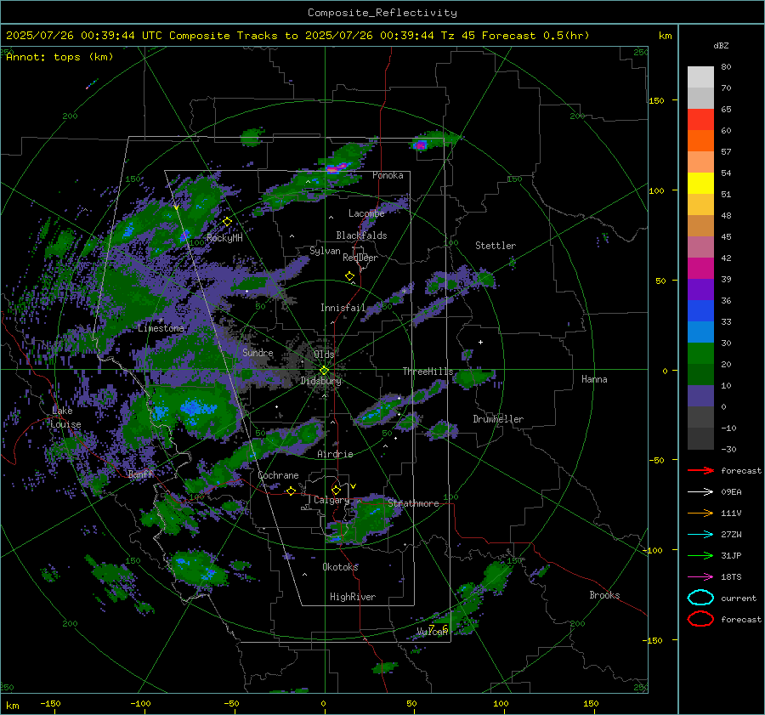Image resolution: width=765 pixels, height=715 pixels.
Task: Click the Stettler city label
Action: coord(496,246)
